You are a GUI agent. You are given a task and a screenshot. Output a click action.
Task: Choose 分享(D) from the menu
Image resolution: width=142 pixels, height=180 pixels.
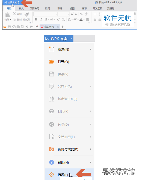pos(69,124)
